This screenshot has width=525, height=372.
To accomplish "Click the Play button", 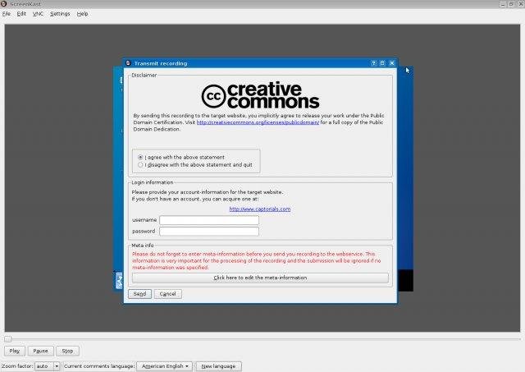I will tap(15, 351).
